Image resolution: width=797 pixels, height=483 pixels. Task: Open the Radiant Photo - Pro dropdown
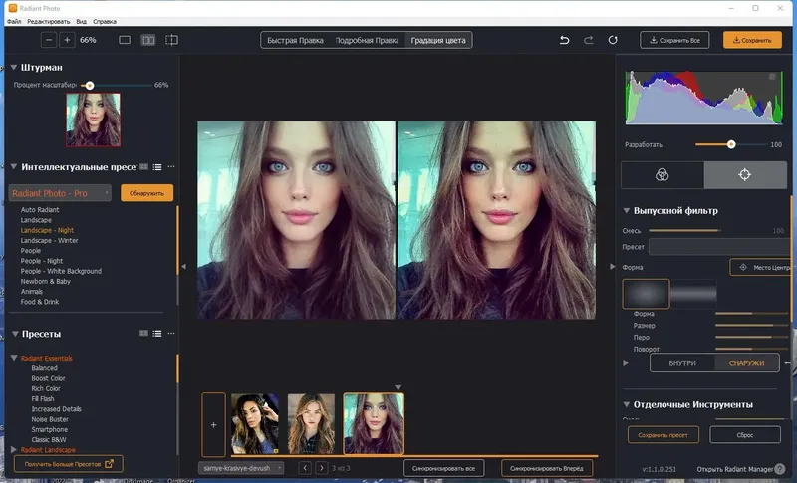(x=61, y=193)
